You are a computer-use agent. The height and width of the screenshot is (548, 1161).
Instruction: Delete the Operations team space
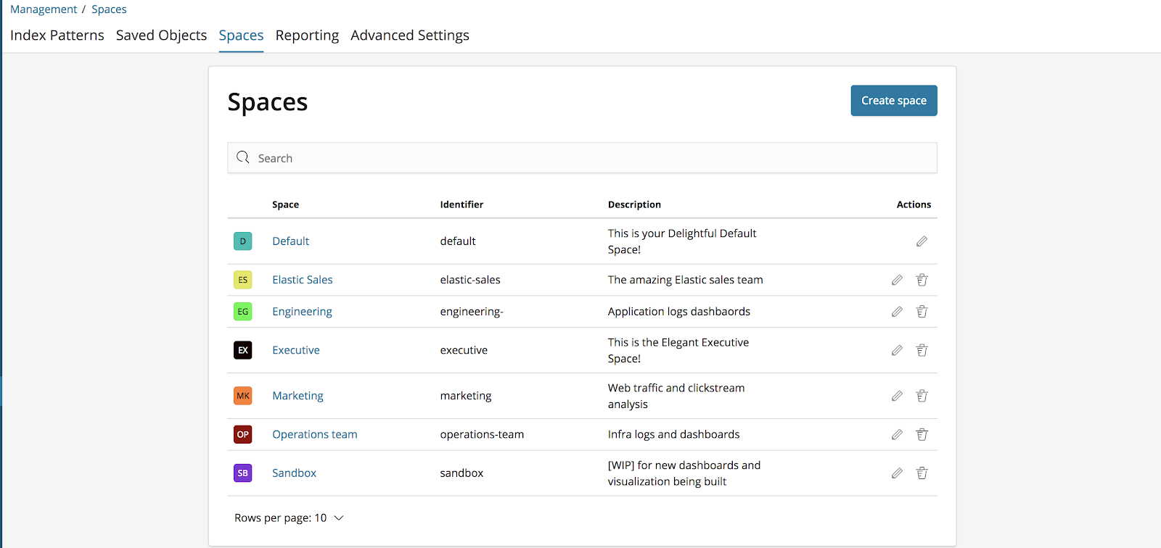[x=922, y=434]
